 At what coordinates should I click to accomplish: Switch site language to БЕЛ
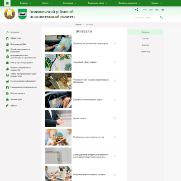click(151, 10)
